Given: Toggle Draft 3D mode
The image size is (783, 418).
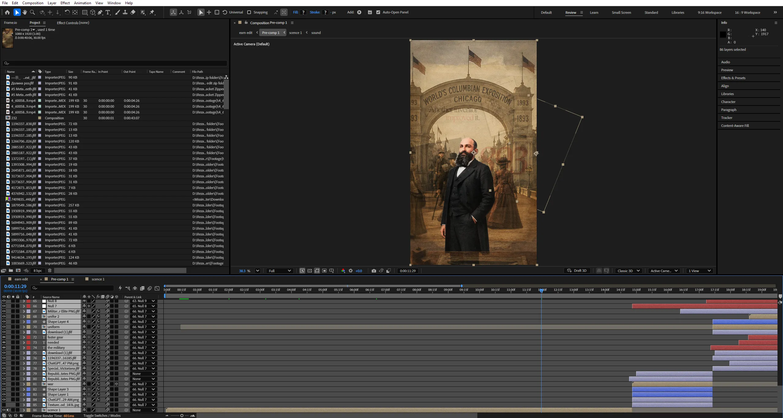Looking at the screenshot, I should tap(577, 271).
